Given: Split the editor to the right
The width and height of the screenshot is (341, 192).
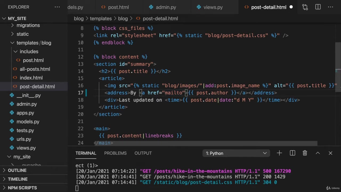Looking at the screenshot, I should coord(318,7).
